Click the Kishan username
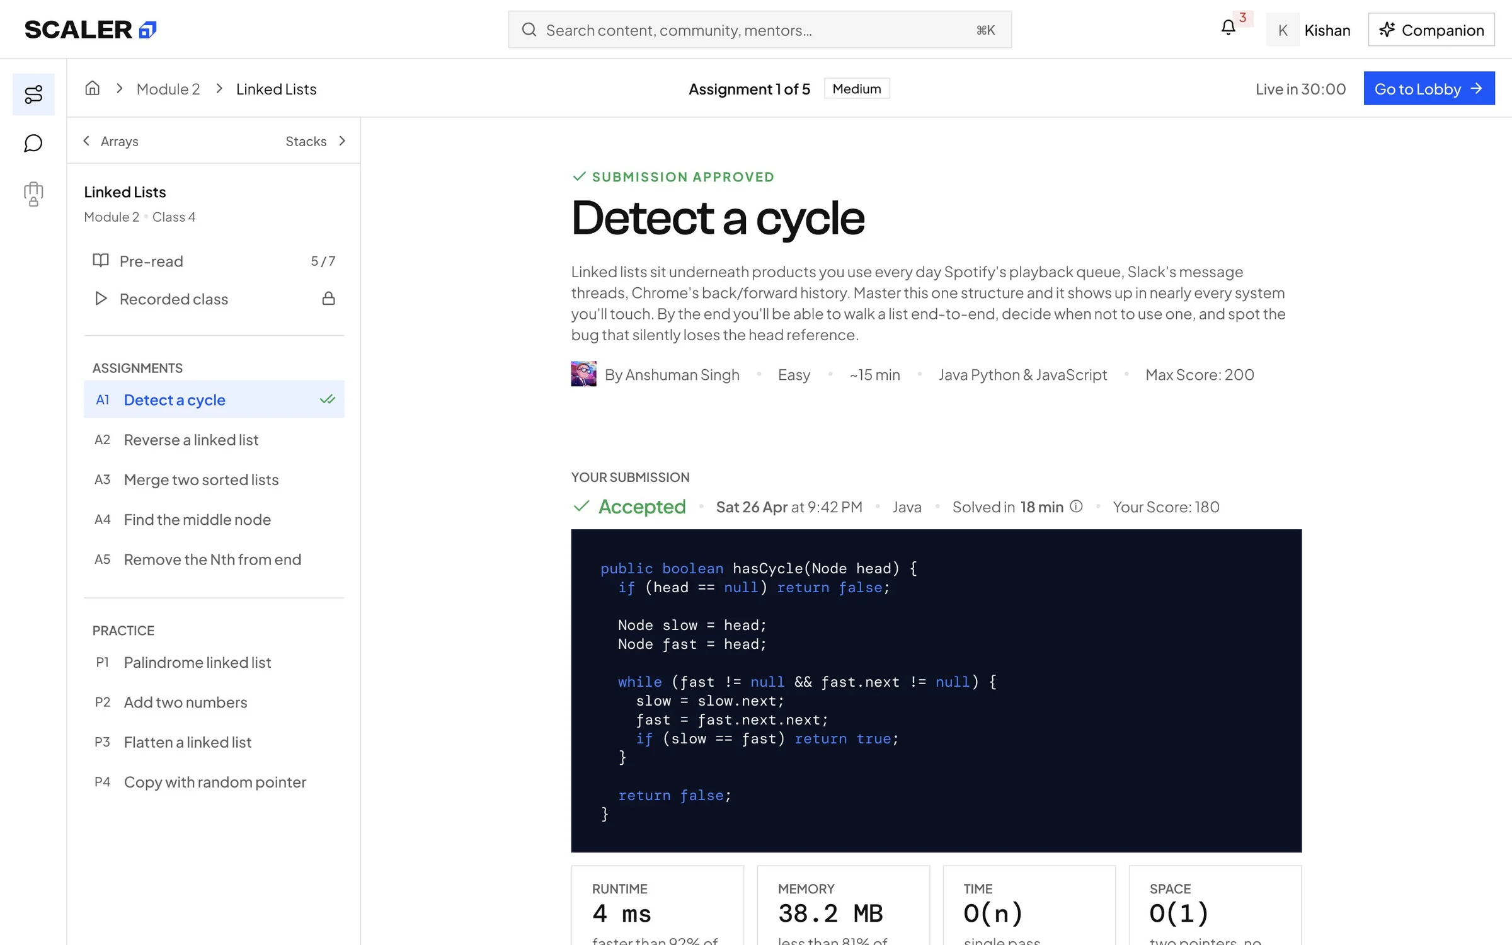 (x=1327, y=30)
